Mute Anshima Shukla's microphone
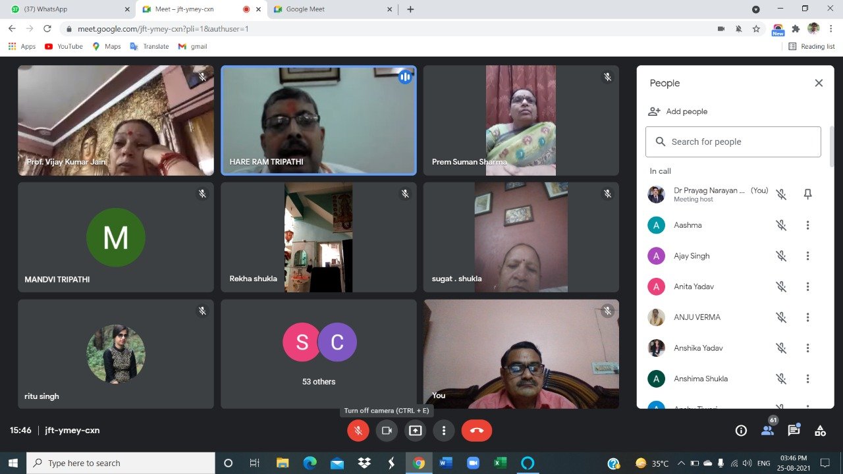Viewport: 843px width, 474px height. (781, 379)
